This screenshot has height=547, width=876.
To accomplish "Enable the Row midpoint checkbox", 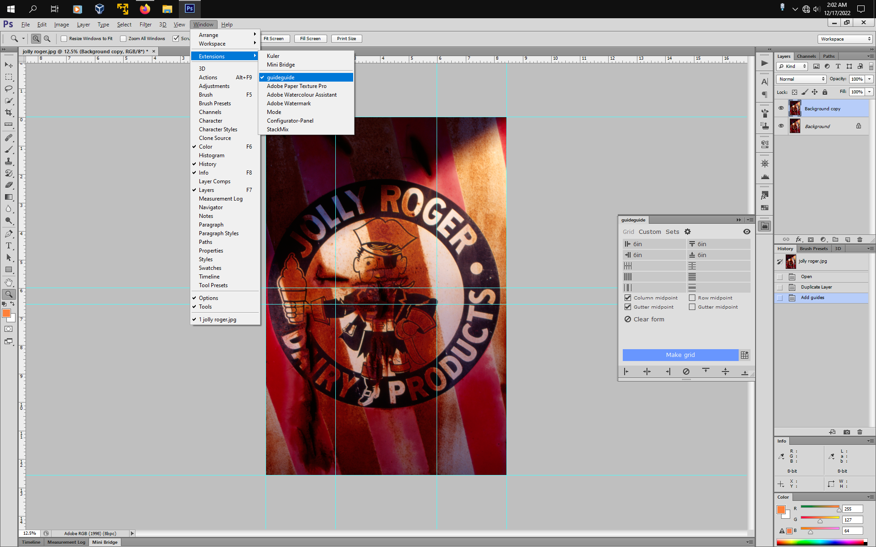I will (x=692, y=298).
